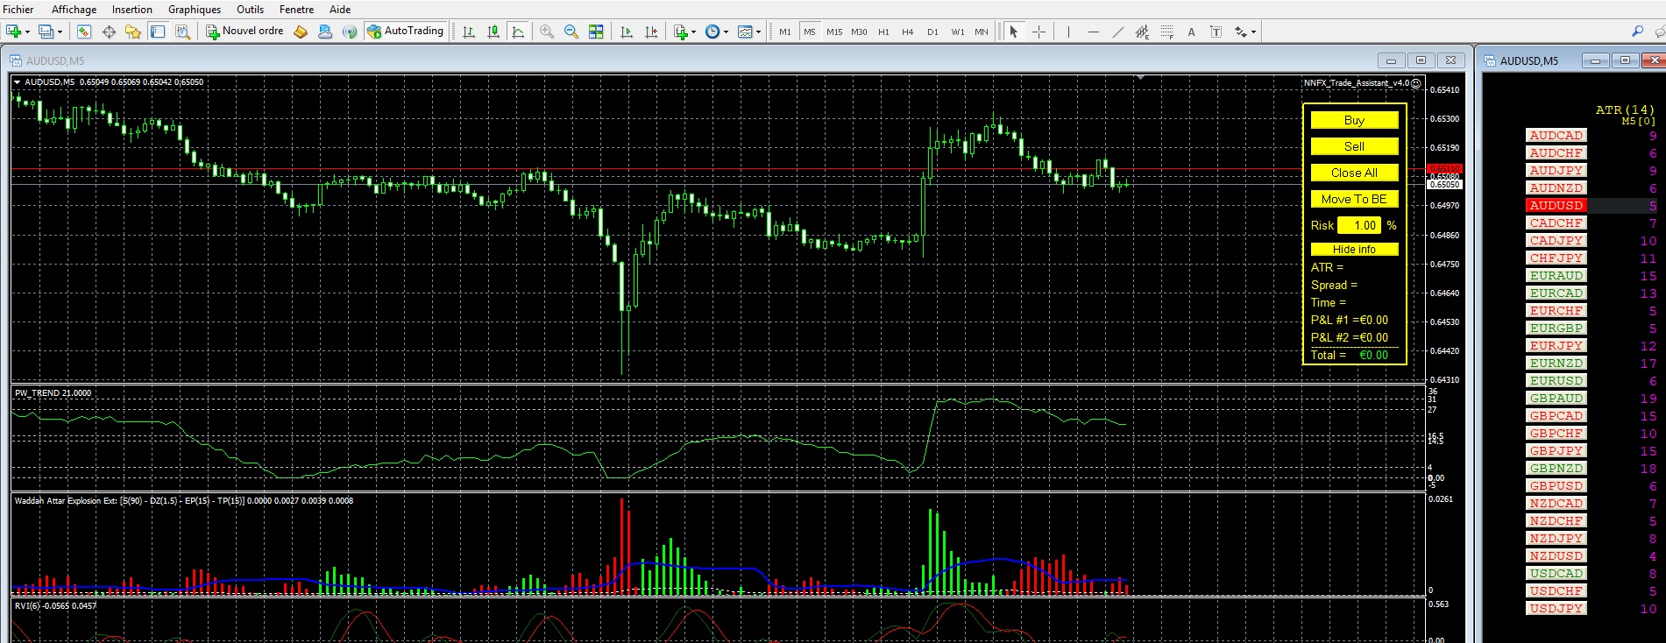Open the Data Window crosshair-circle icon
The image size is (1666, 643).
coord(109,32)
